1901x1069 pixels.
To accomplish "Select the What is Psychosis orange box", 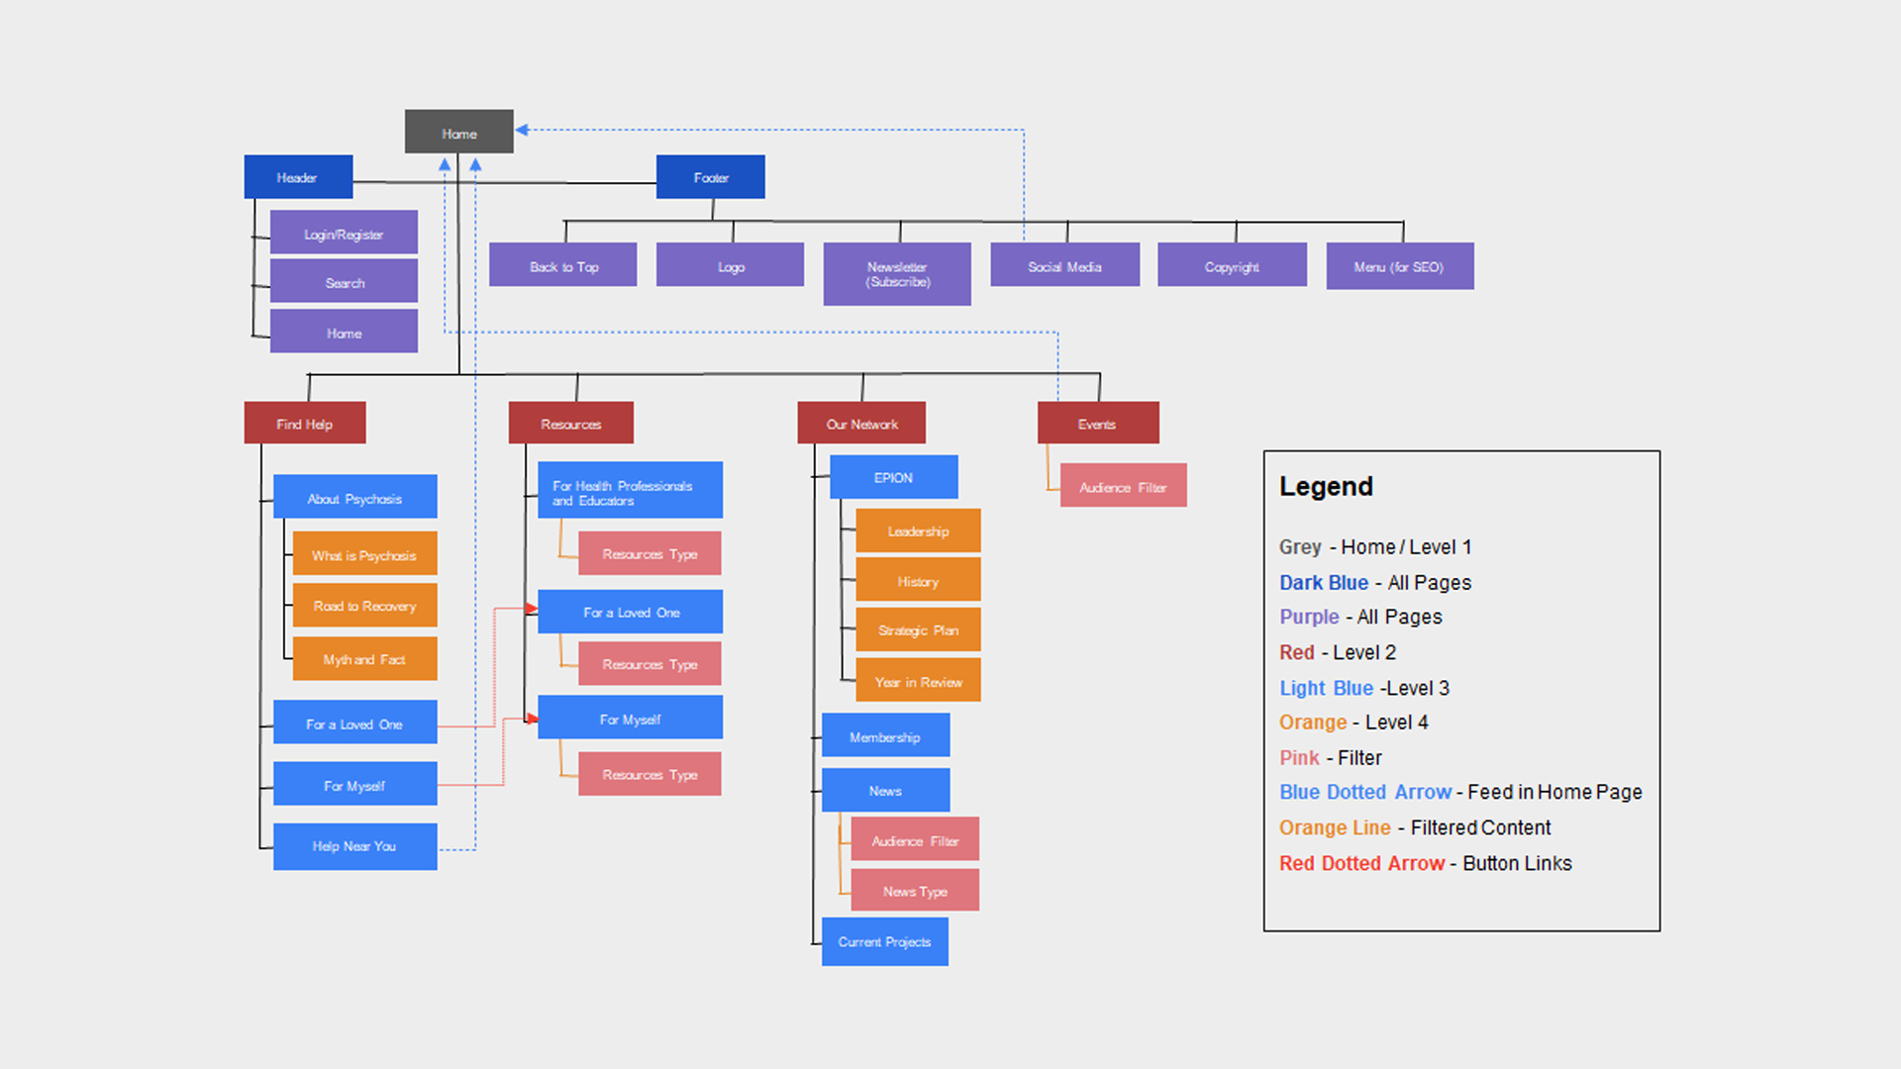I will [364, 553].
